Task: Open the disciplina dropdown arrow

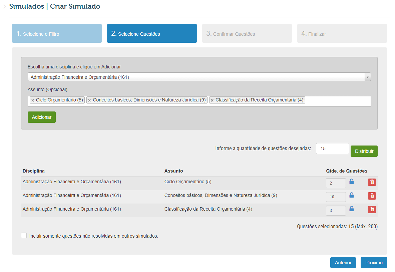Action: click(367, 76)
